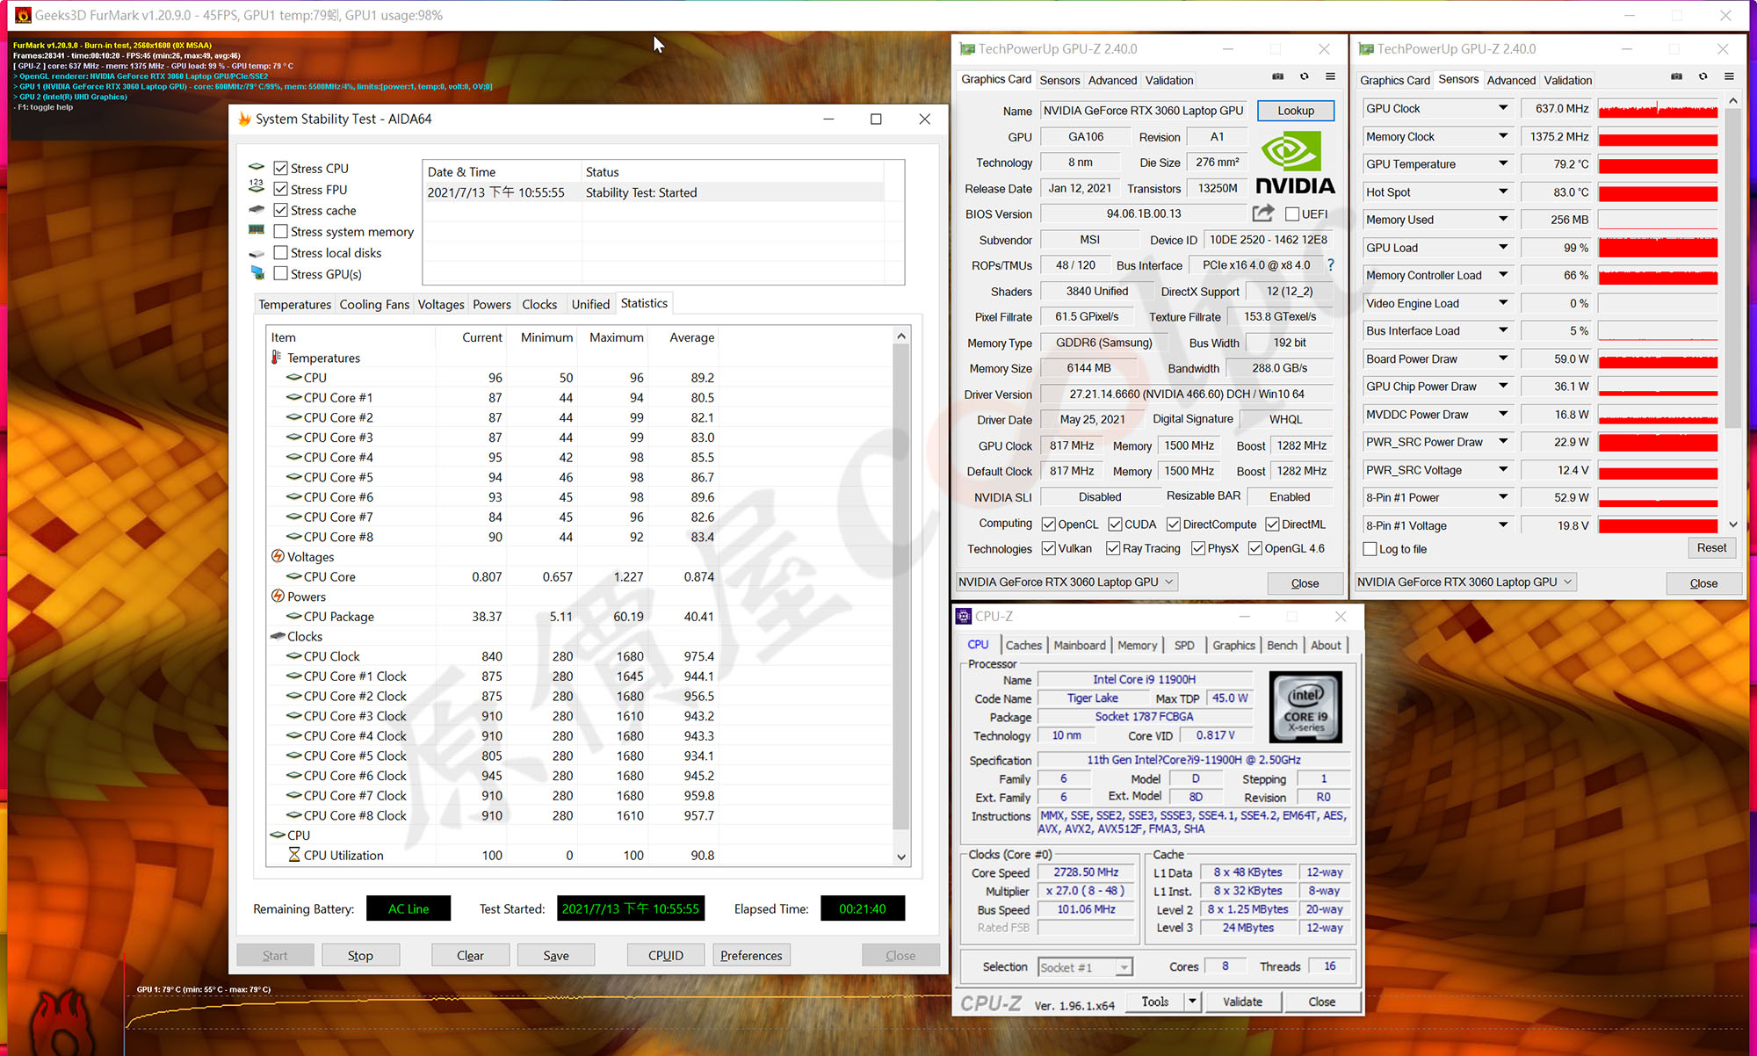
Task: Uncheck the Stress CPU checkbox
Action: pyautogui.click(x=281, y=168)
